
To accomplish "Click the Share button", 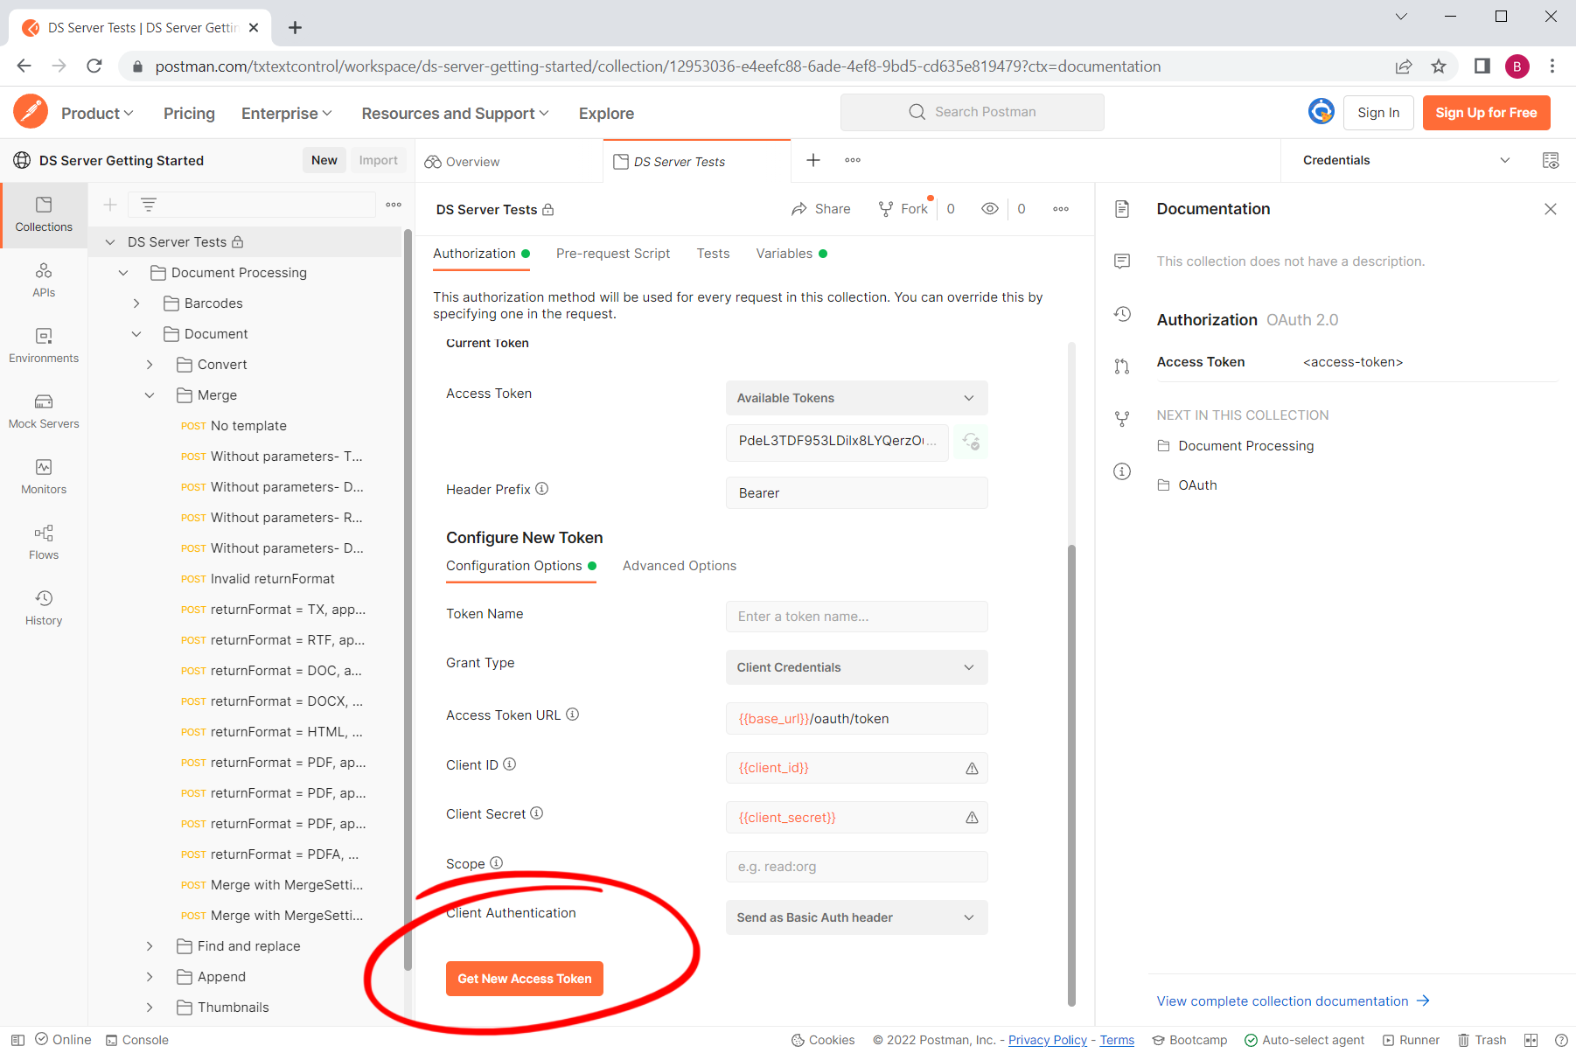I will pos(820,209).
